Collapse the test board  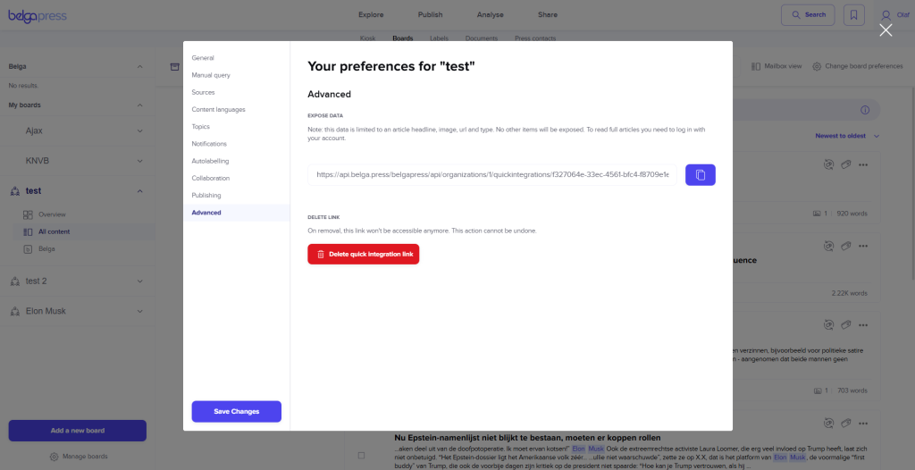click(139, 191)
